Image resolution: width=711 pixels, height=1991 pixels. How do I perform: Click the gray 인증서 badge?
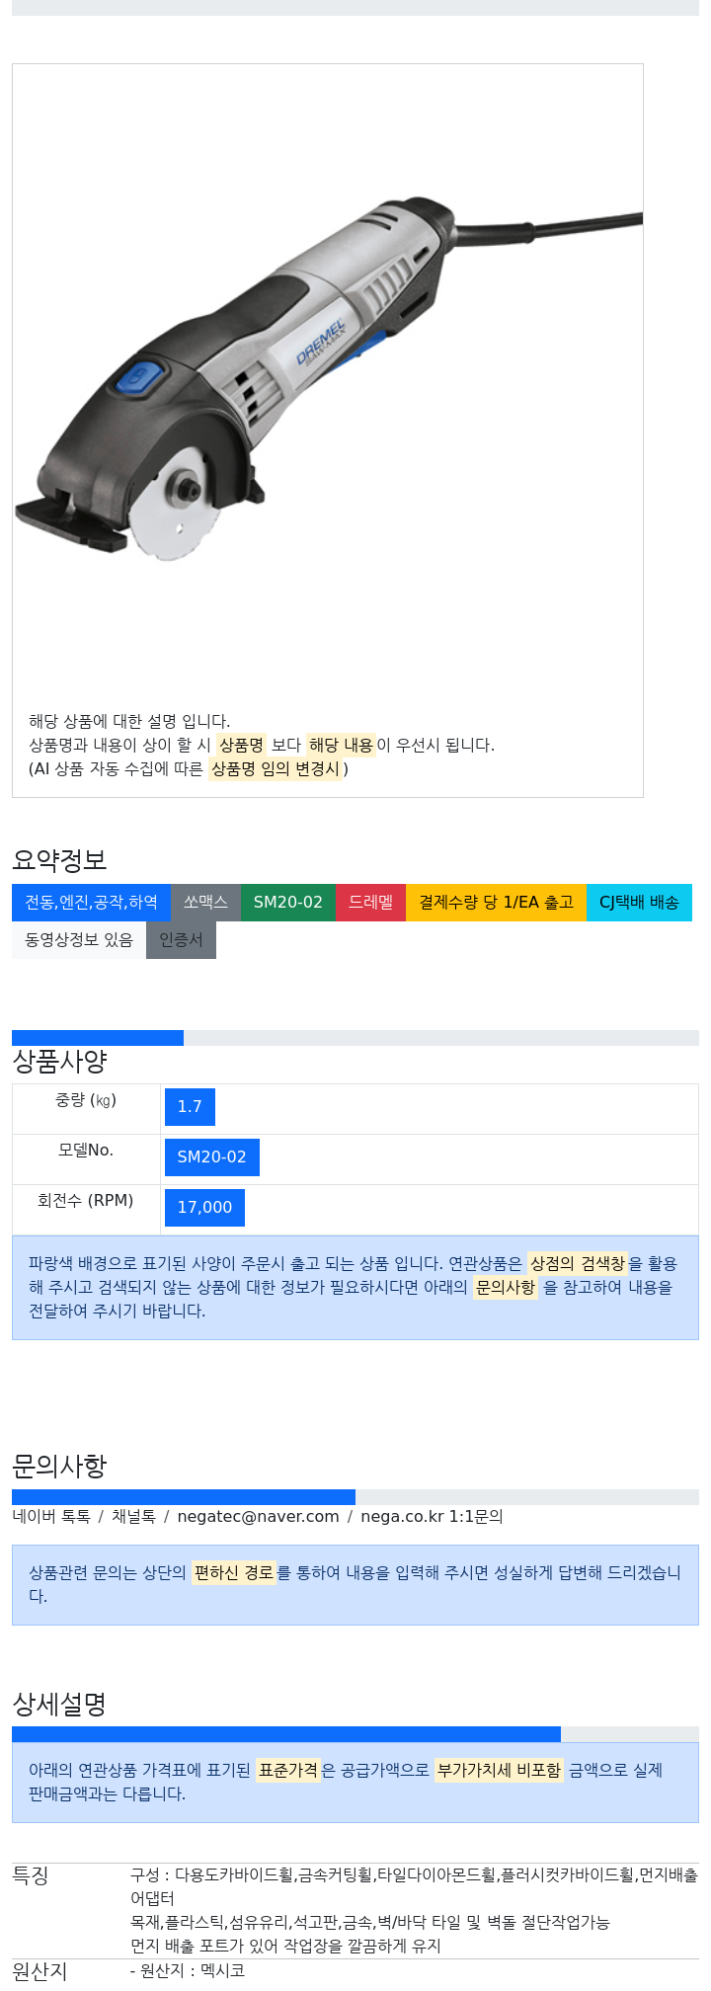pos(181,940)
